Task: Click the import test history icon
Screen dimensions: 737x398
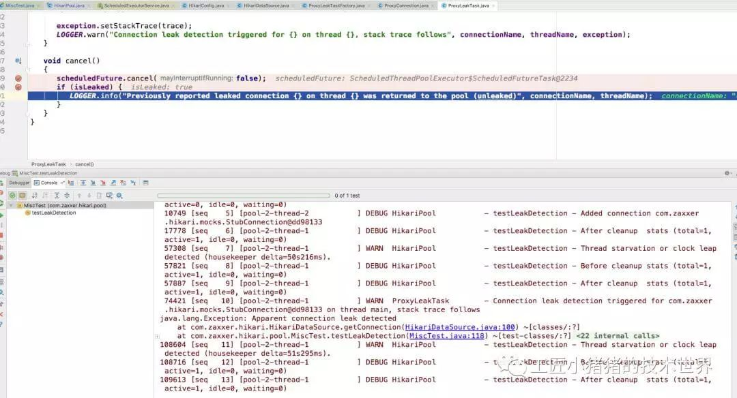Action: (x=109, y=195)
